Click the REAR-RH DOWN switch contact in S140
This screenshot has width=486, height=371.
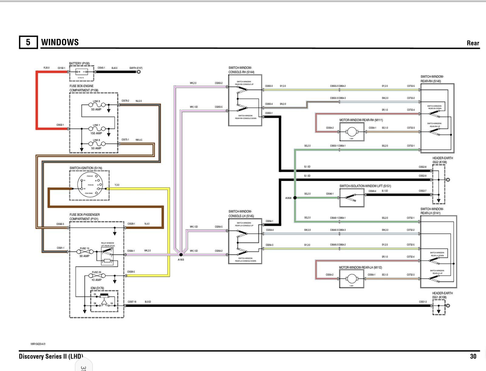pyautogui.click(x=434, y=114)
